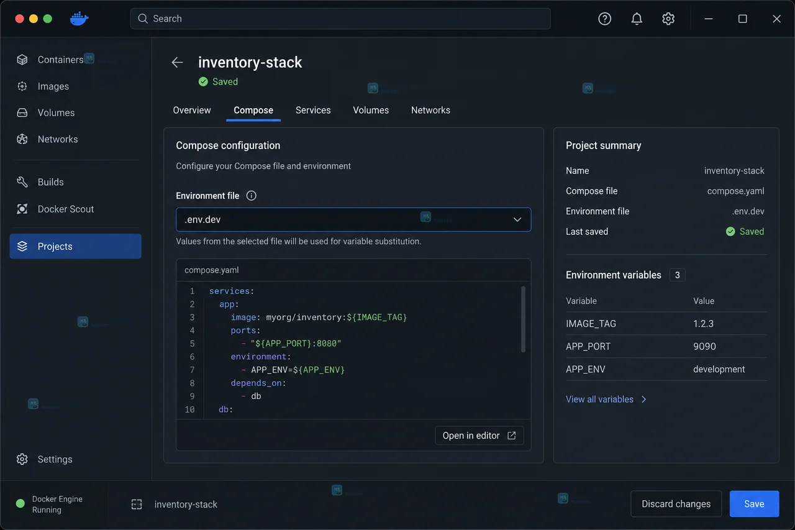This screenshot has height=530, width=795.
Task: Expand the .env.dev environment file dropdown
Action: point(353,219)
